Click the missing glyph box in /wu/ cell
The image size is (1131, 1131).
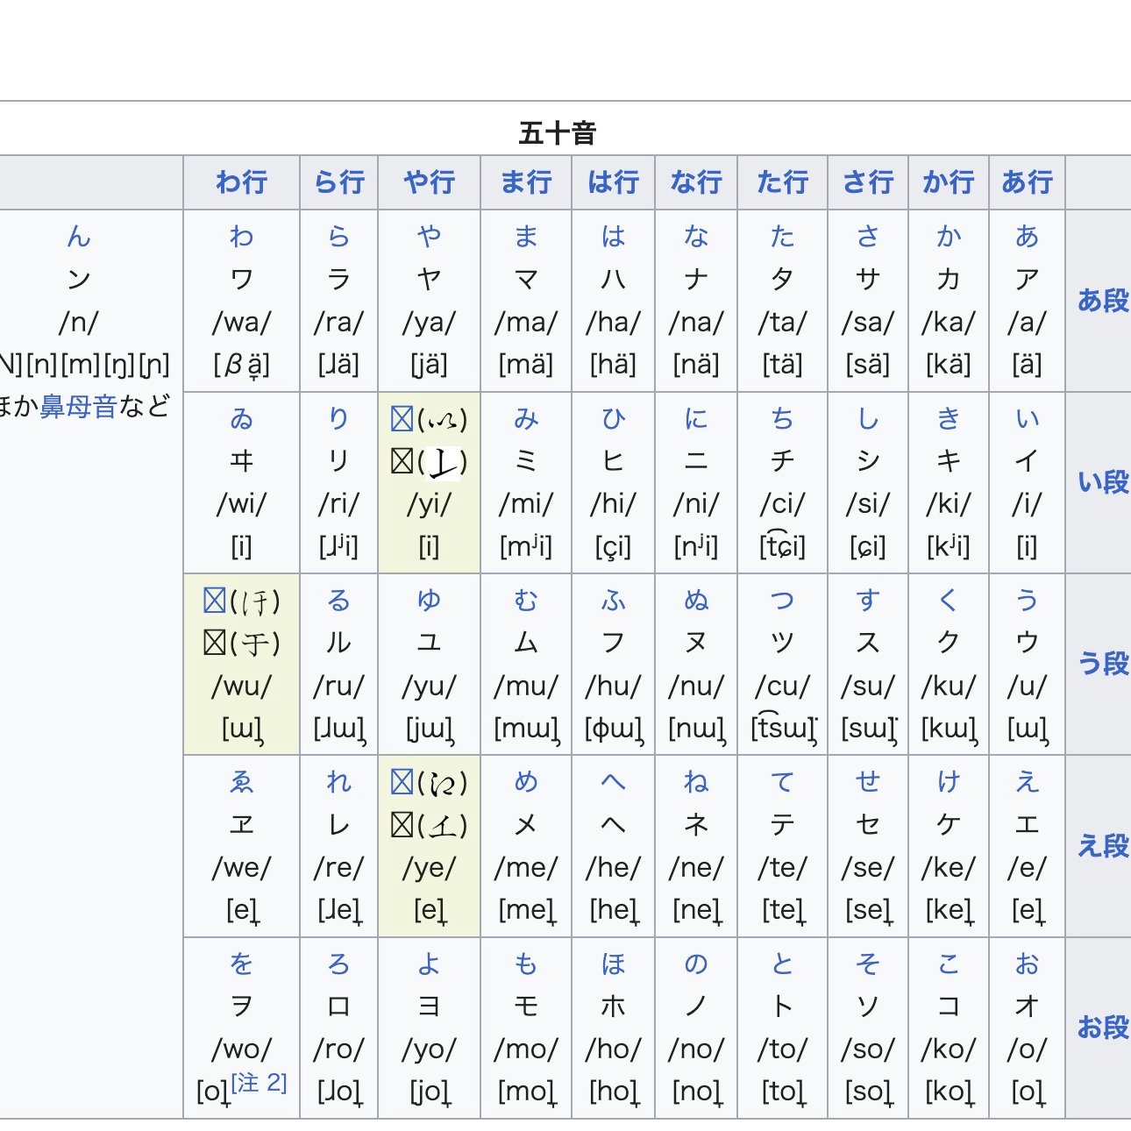click(215, 601)
